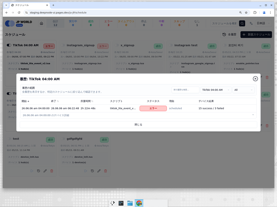Viewport: 277px width, 207px height.
Task: Open browser extensions puzzle icon
Action: (x=255, y=12)
